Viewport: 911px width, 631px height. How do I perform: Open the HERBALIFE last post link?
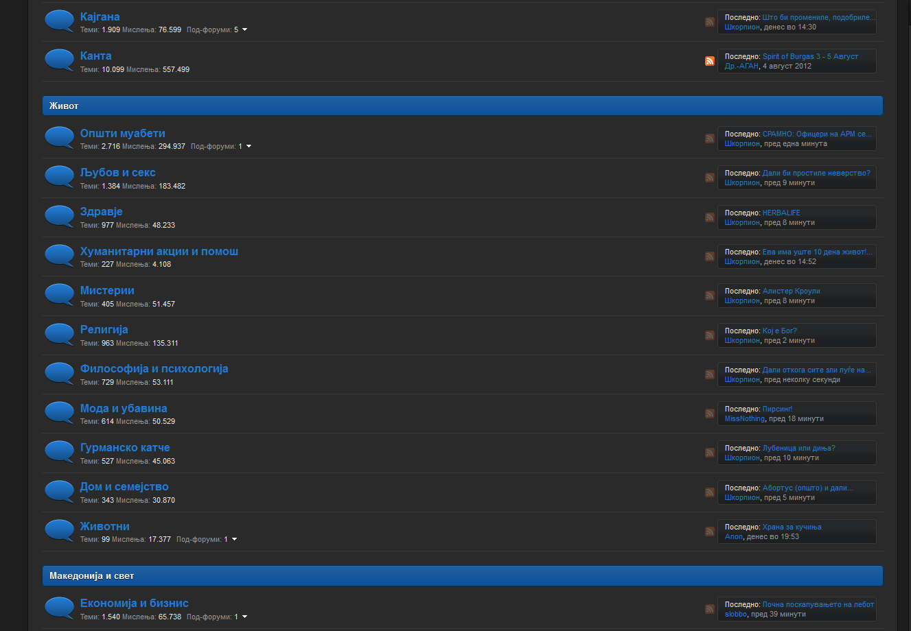[781, 213]
